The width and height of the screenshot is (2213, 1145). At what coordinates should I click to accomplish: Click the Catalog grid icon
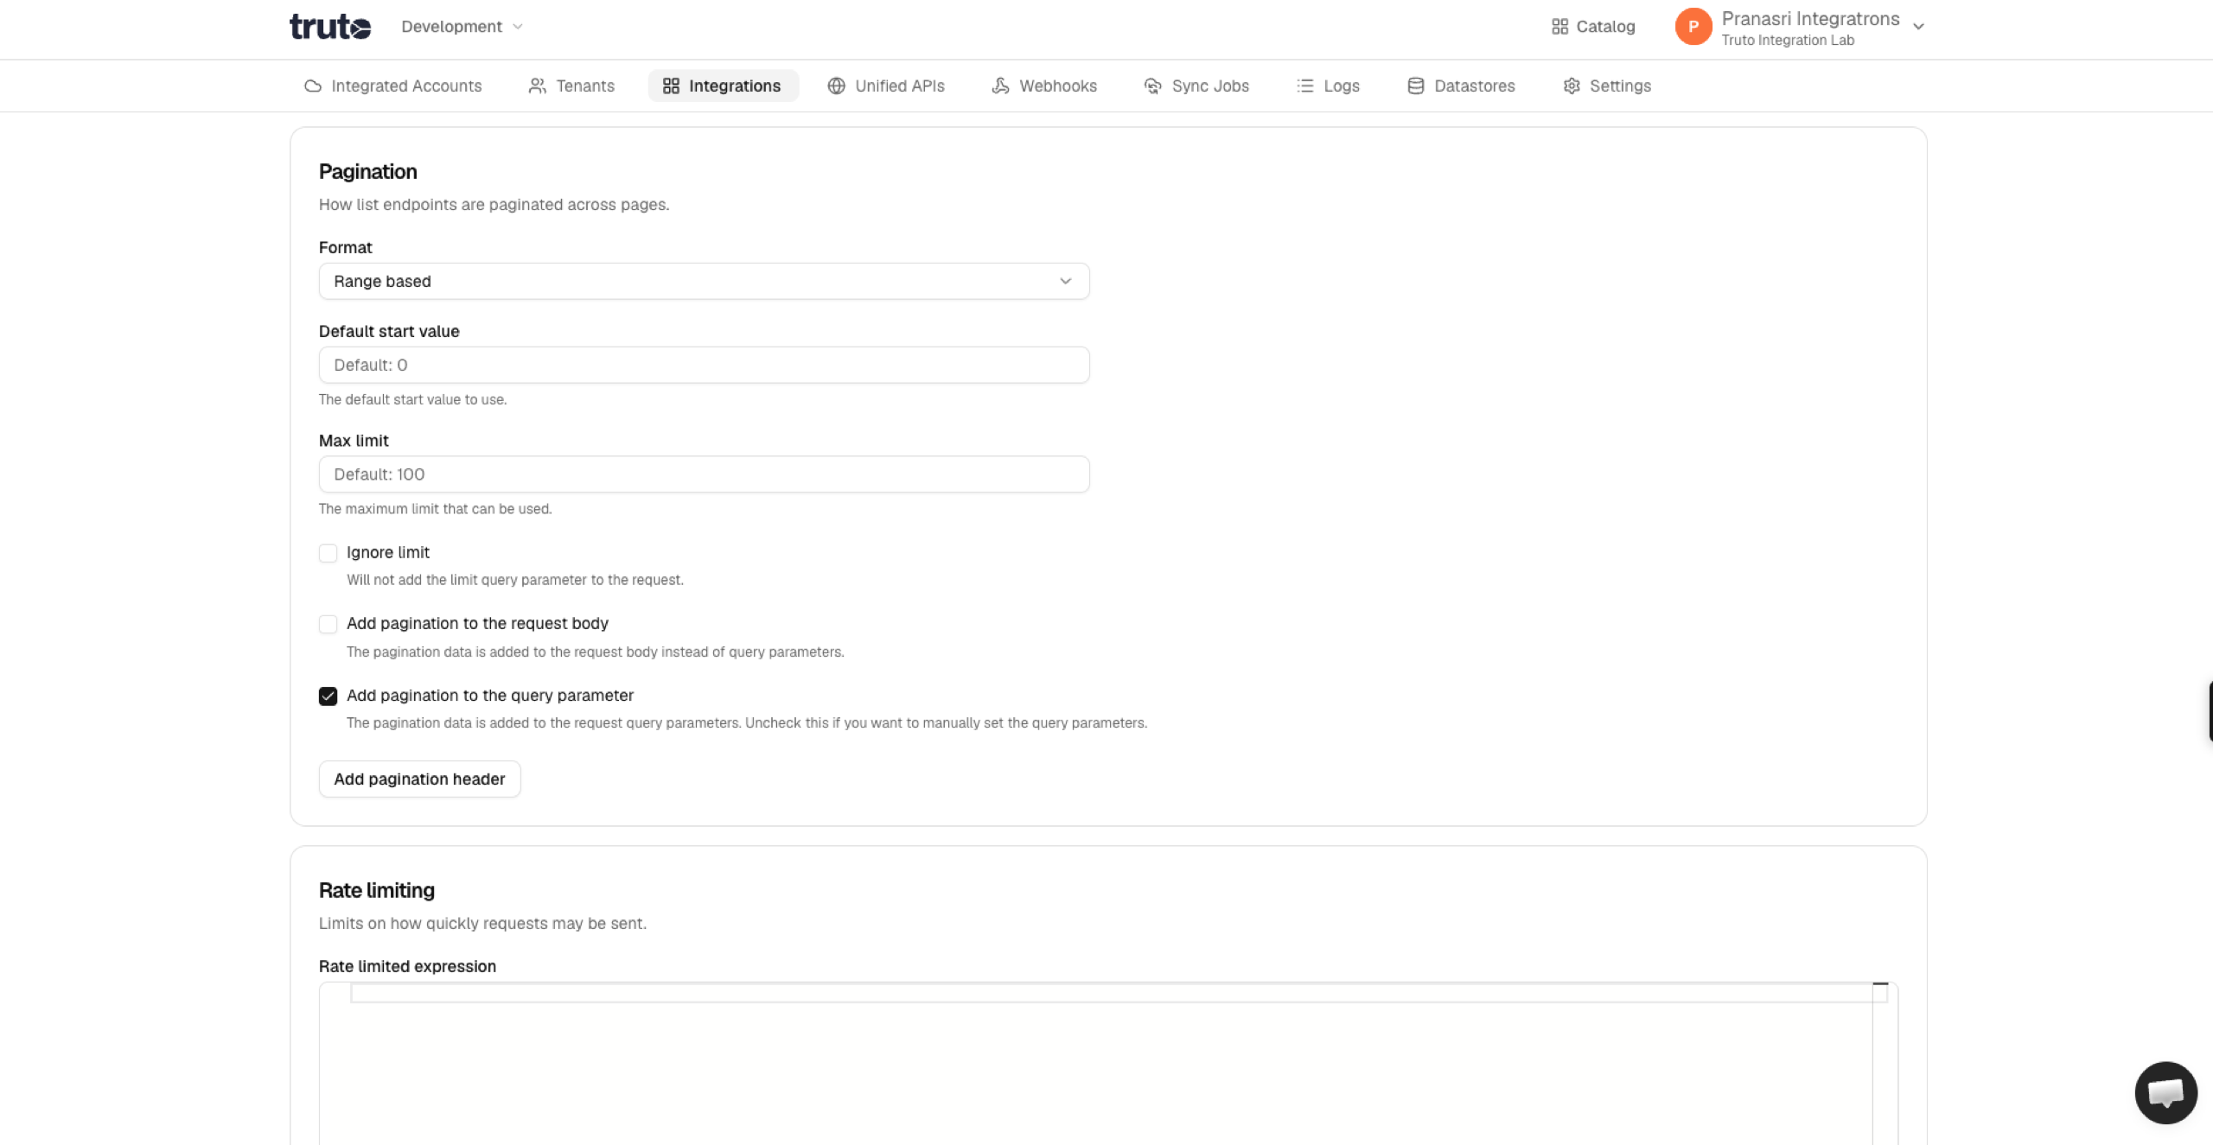(x=1559, y=27)
